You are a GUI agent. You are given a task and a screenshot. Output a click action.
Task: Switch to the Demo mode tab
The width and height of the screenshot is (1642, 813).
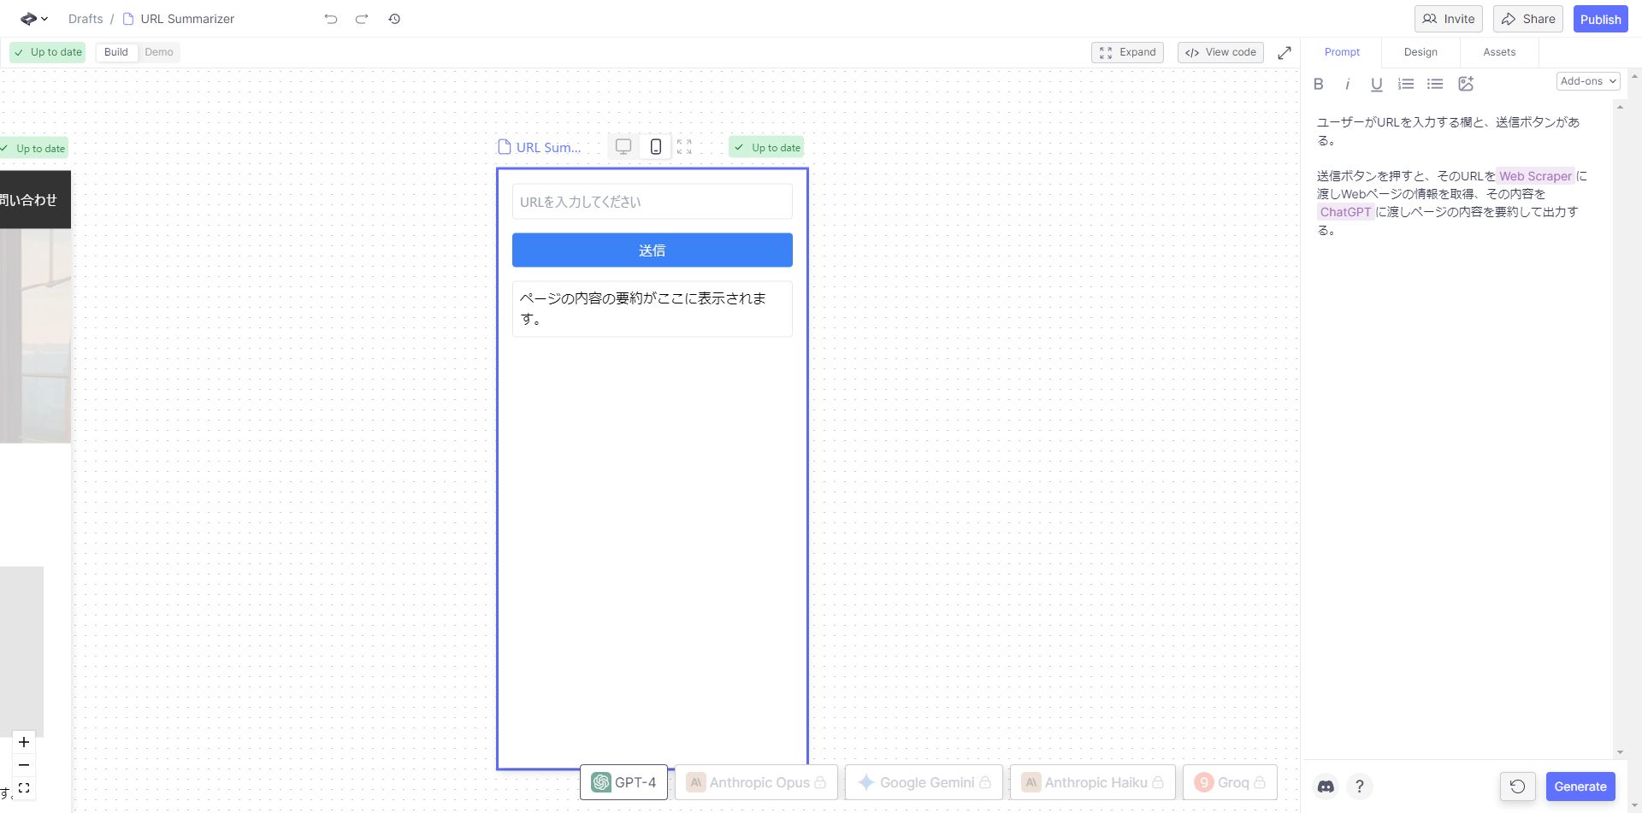pos(158,52)
